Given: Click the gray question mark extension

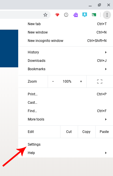Looking at the screenshot, I should coord(66,15).
